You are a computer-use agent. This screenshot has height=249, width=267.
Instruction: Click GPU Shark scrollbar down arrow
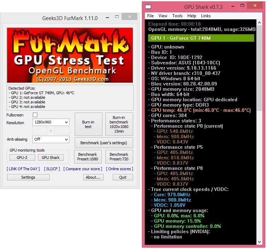[x=259, y=242]
